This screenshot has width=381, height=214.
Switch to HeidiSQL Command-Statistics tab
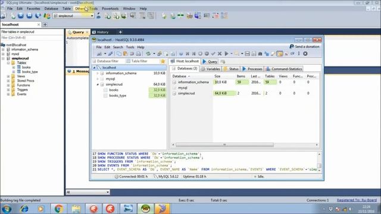tap(284, 69)
